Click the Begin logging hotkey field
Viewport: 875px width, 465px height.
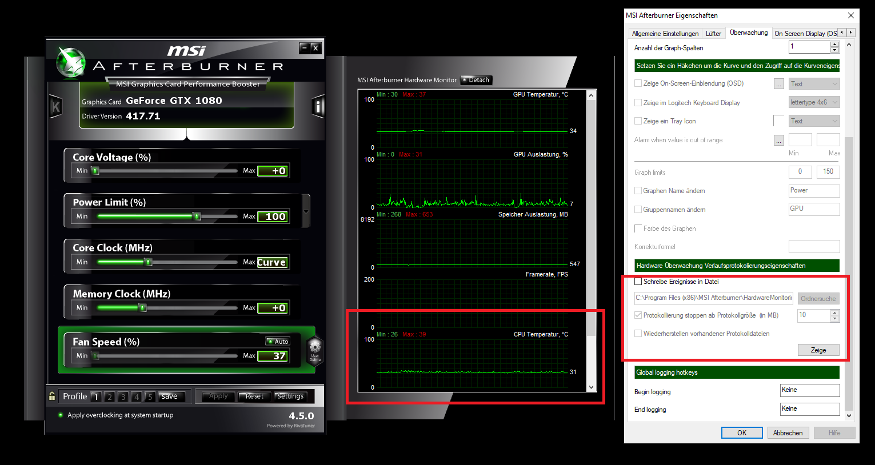point(810,390)
